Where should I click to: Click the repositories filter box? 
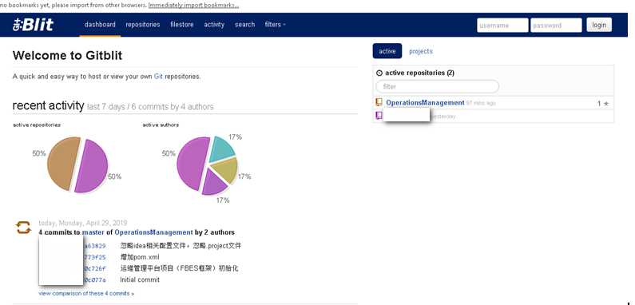click(x=438, y=86)
